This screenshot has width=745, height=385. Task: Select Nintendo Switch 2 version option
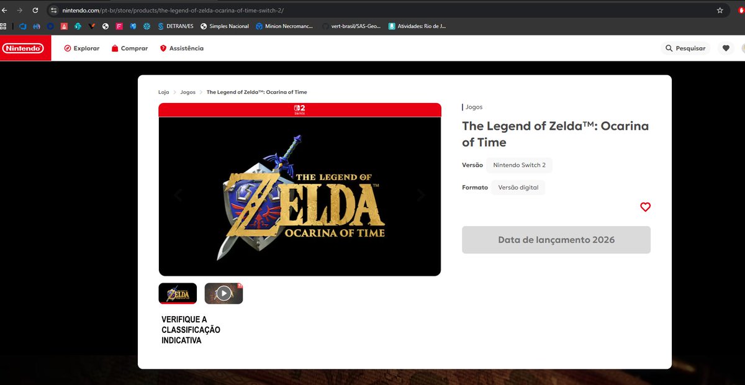tap(519, 165)
